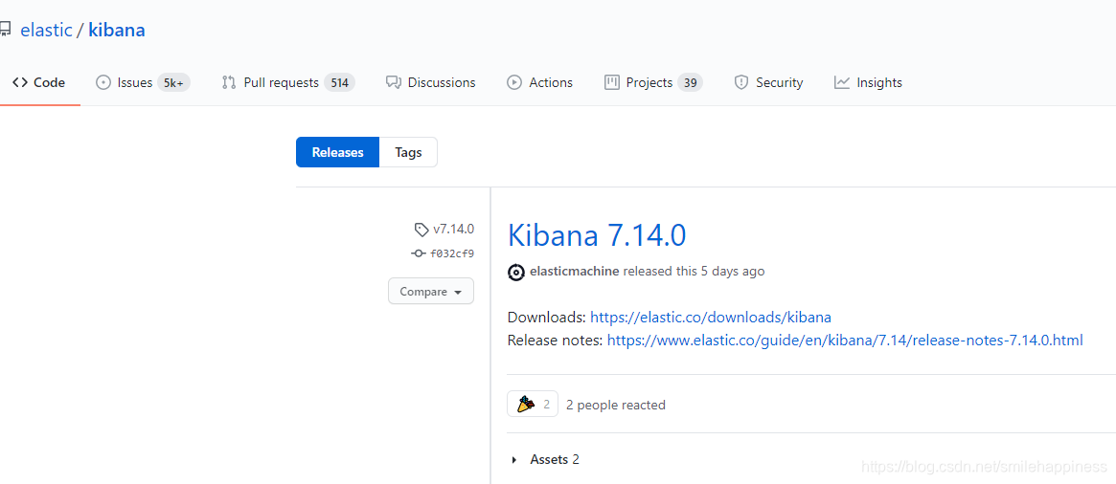Go to the Discussions tab
Screen dimensions: 1116x484
431,82
